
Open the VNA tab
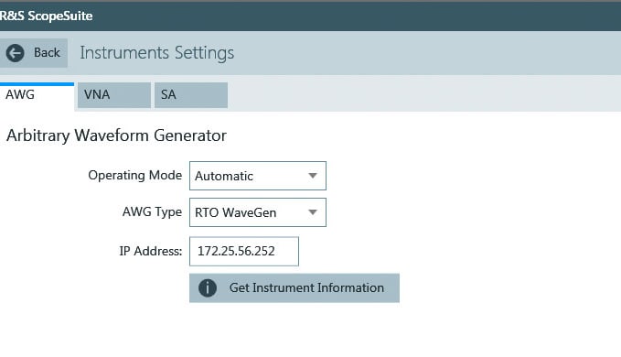pyautogui.click(x=114, y=95)
